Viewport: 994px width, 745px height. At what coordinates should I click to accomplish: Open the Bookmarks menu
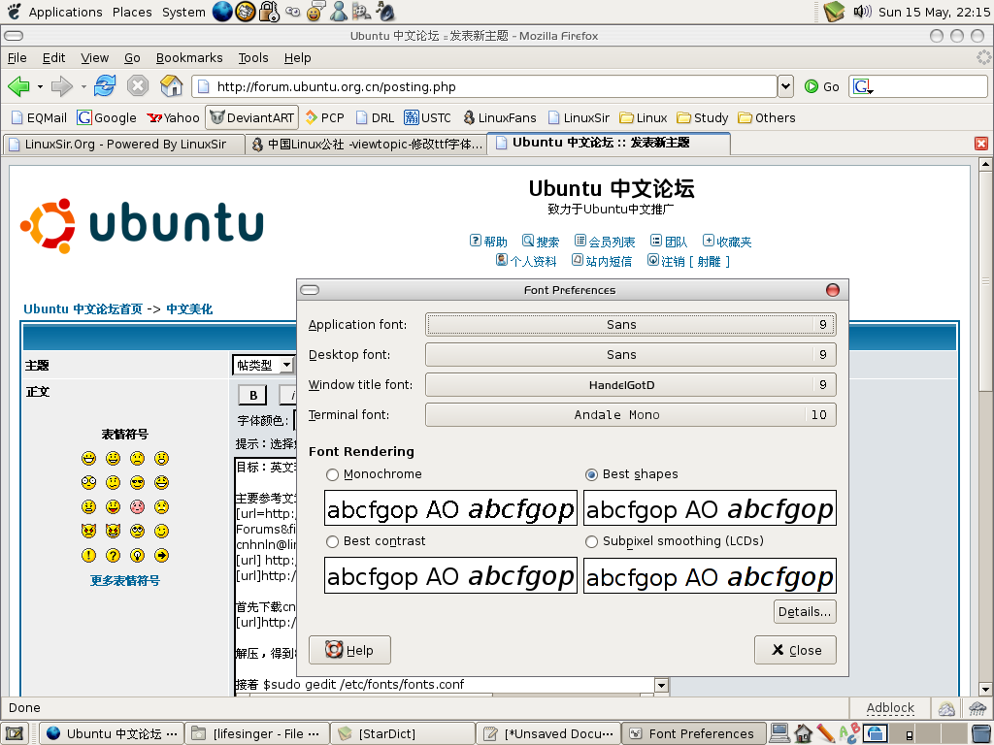[x=189, y=57]
